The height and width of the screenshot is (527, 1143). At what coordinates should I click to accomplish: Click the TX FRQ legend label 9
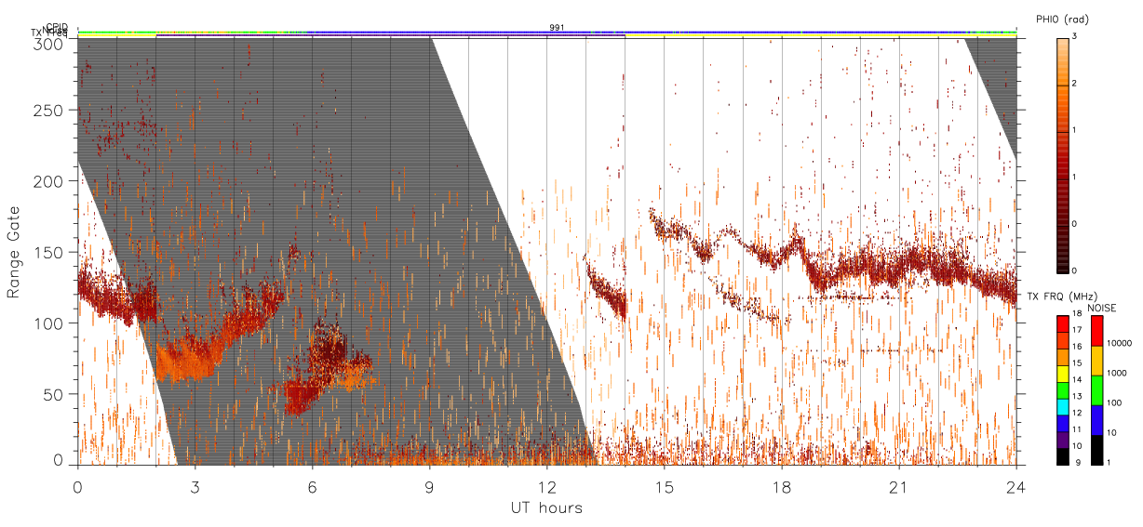click(x=1076, y=462)
